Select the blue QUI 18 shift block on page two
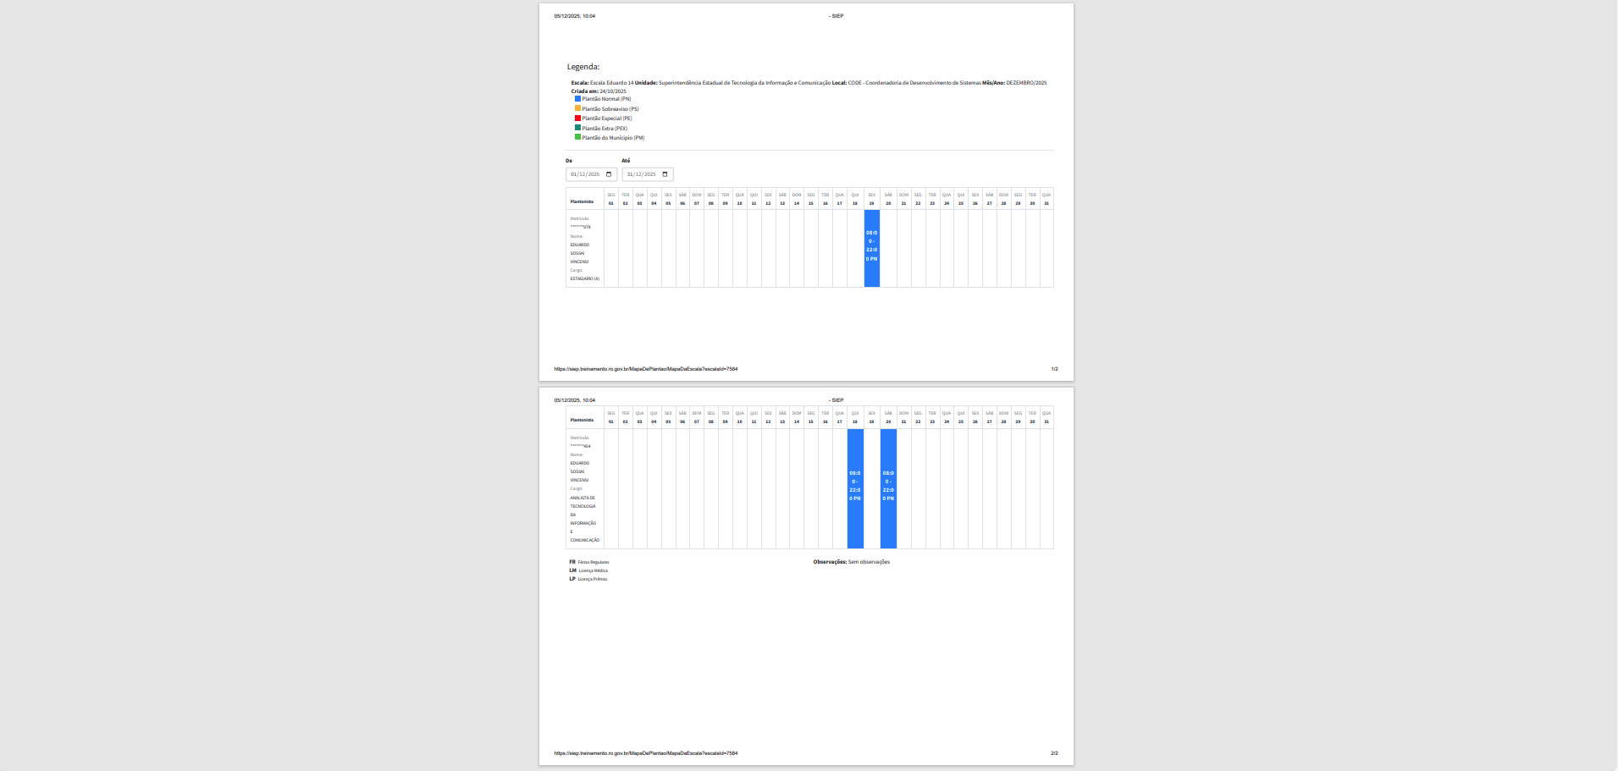 [x=855, y=487]
